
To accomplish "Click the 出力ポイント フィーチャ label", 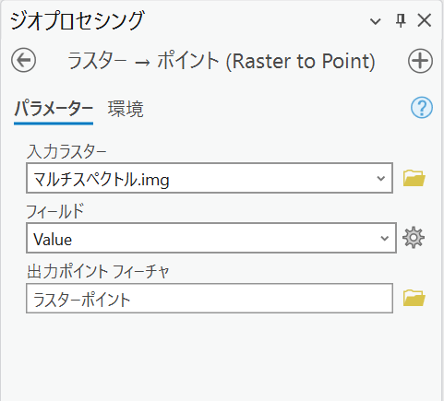I will click(98, 272).
